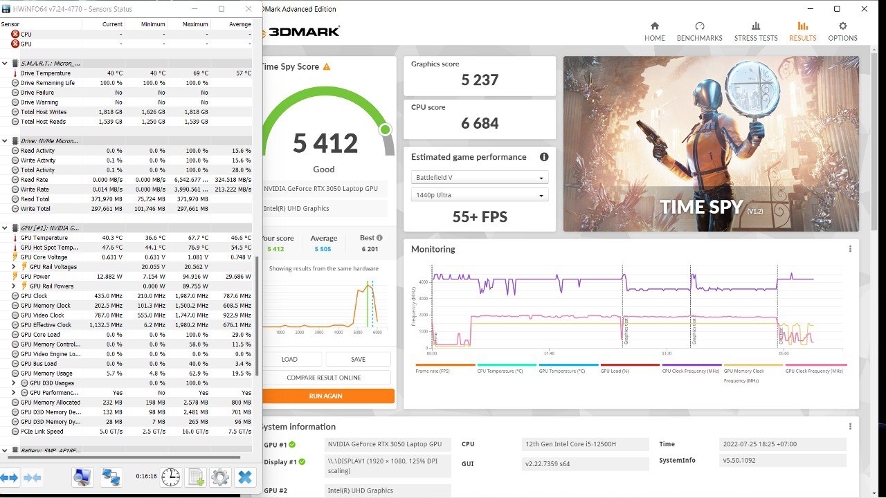Click the GPU Load (%) legend color bar
This screenshot has width=886, height=498.
pyautogui.click(x=631, y=365)
